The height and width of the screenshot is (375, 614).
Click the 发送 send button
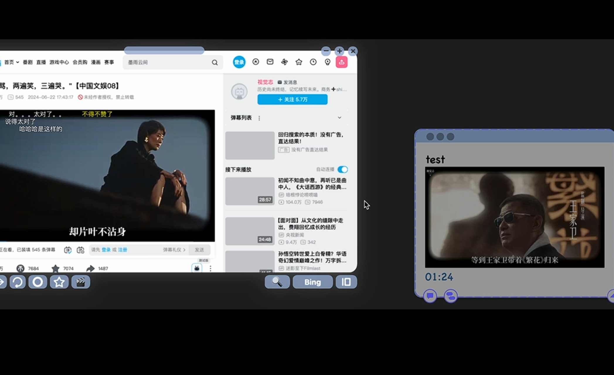199,250
